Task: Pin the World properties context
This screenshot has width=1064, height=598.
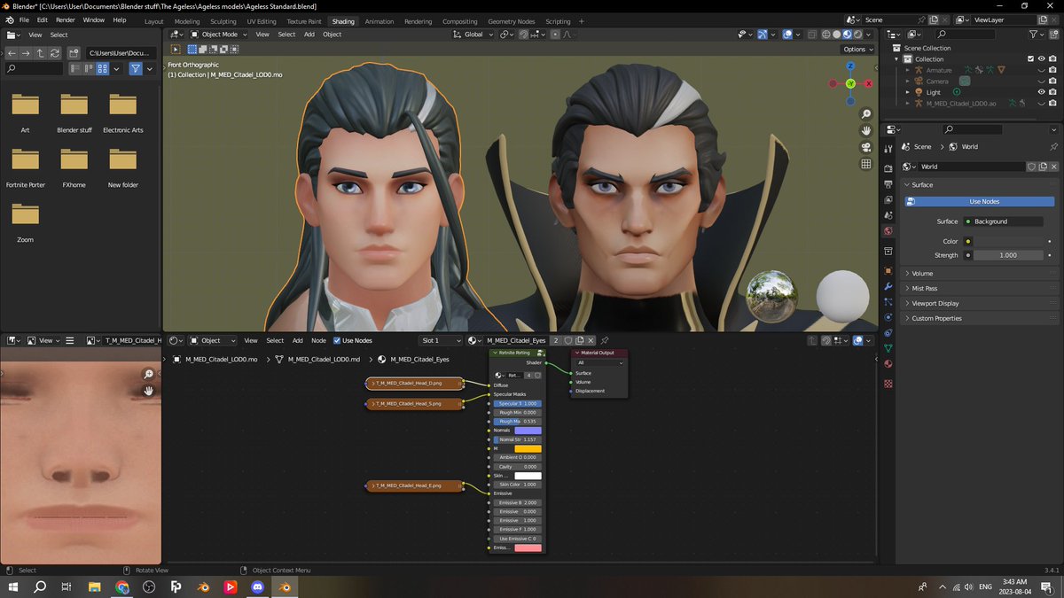Action: click(1053, 146)
